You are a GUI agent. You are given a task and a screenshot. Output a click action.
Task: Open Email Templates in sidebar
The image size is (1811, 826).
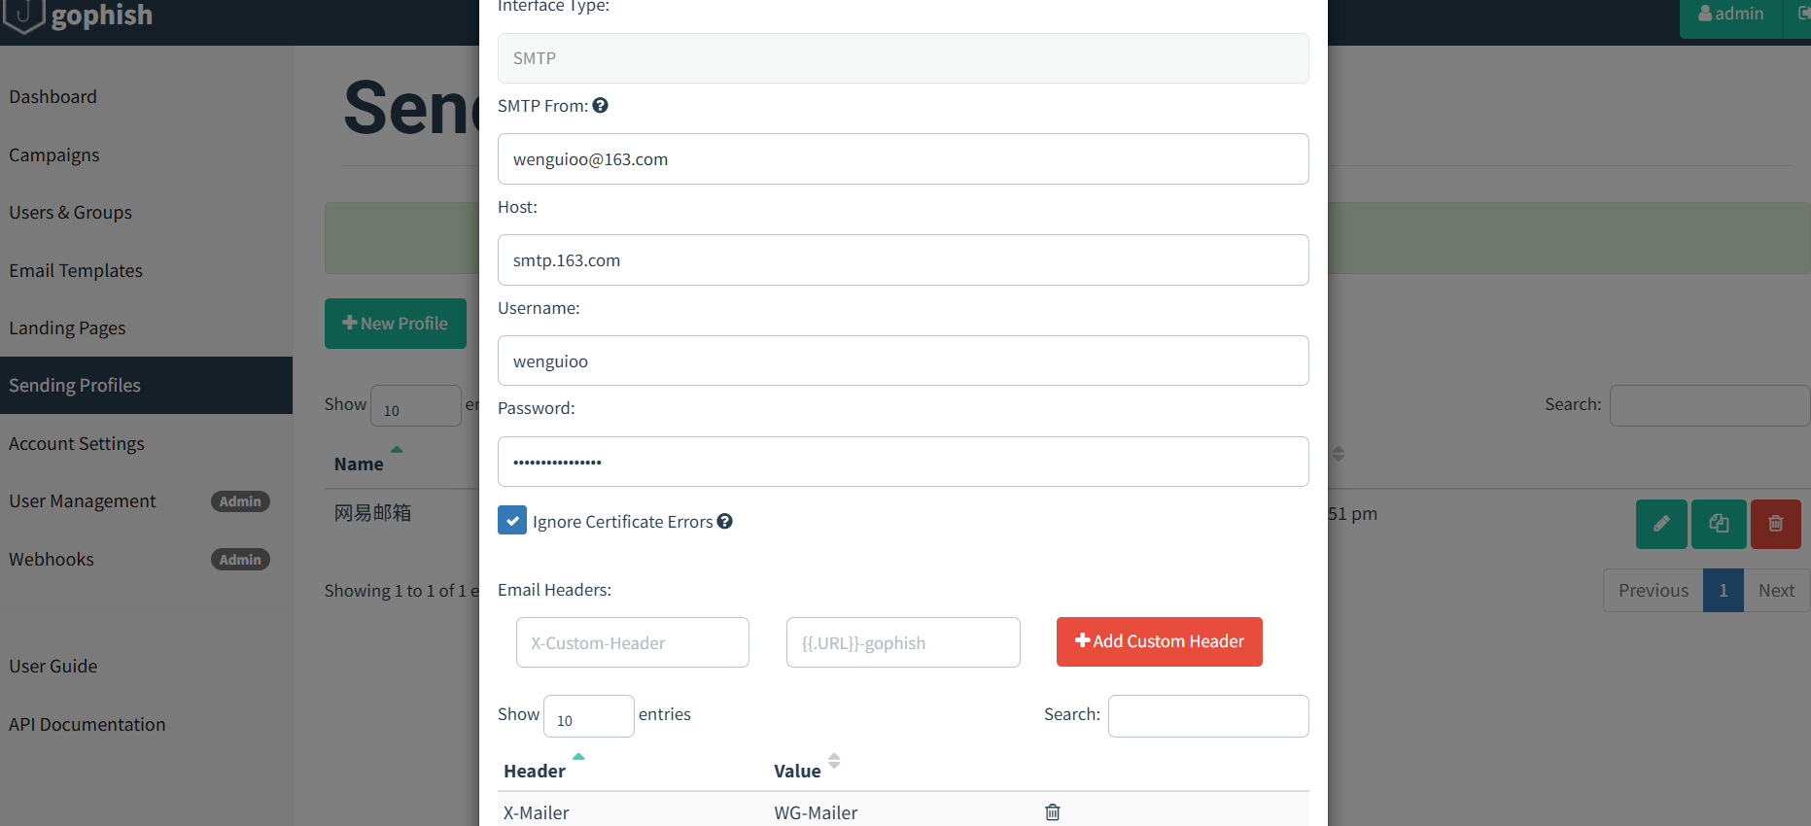[76, 271]
